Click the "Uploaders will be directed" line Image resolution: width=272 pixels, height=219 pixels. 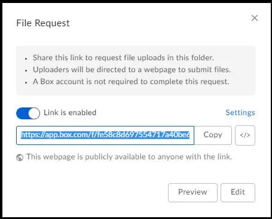click(132, 70)
